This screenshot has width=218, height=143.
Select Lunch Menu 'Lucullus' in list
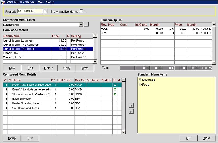pos(26,40)
